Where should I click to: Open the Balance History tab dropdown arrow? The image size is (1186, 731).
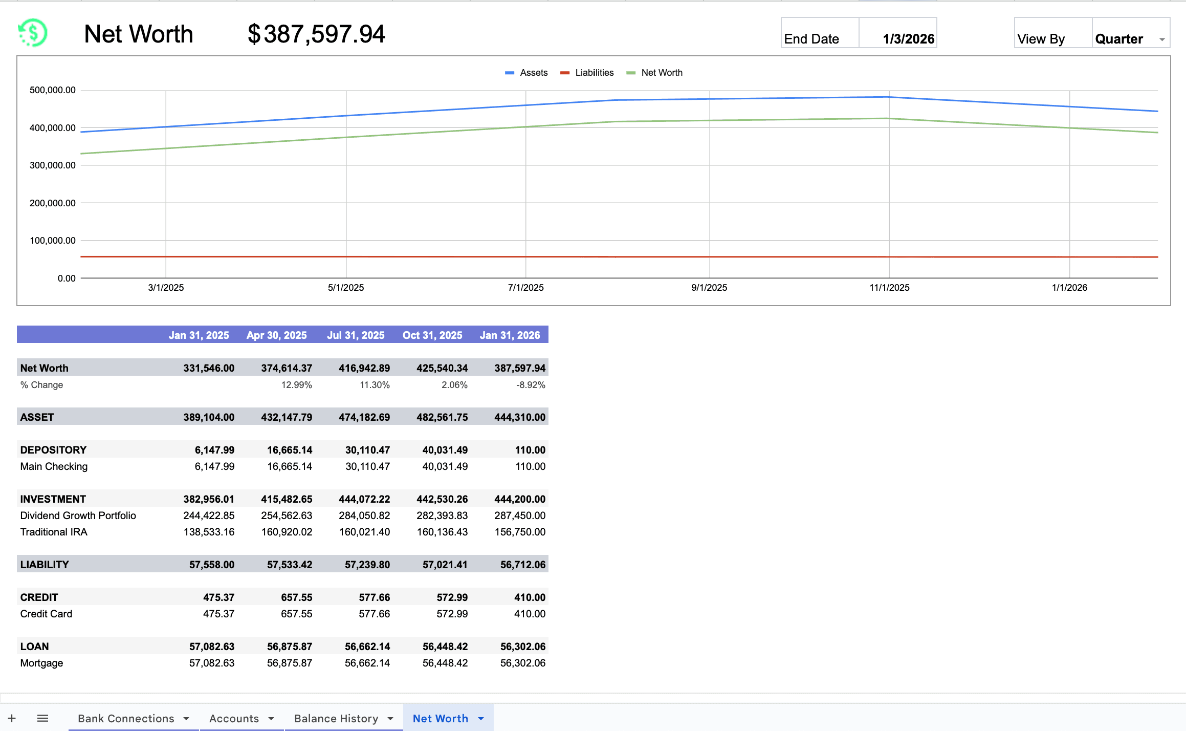click(x=390, y=718)
